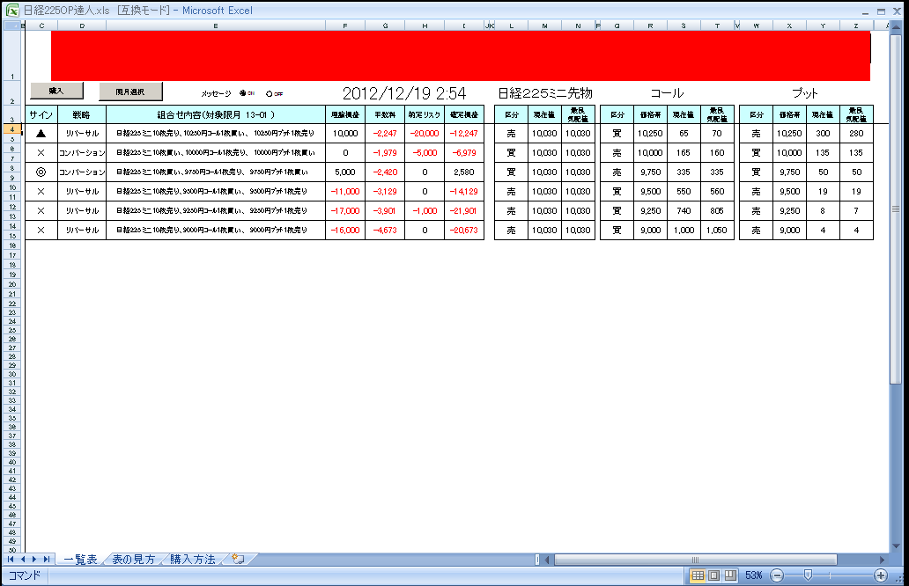Select column E header
This screenshot has height=586, width=909.
[216, 26]
